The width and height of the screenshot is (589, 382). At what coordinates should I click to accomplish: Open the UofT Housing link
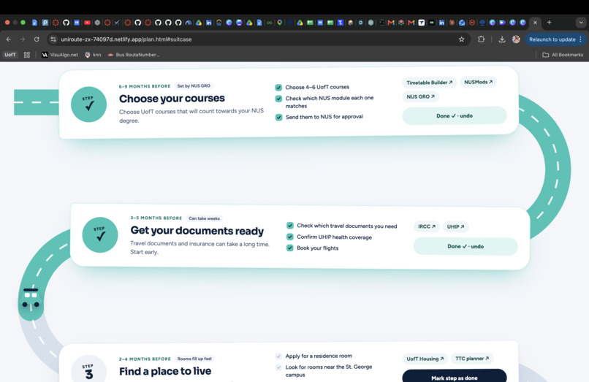coord(425,359)
